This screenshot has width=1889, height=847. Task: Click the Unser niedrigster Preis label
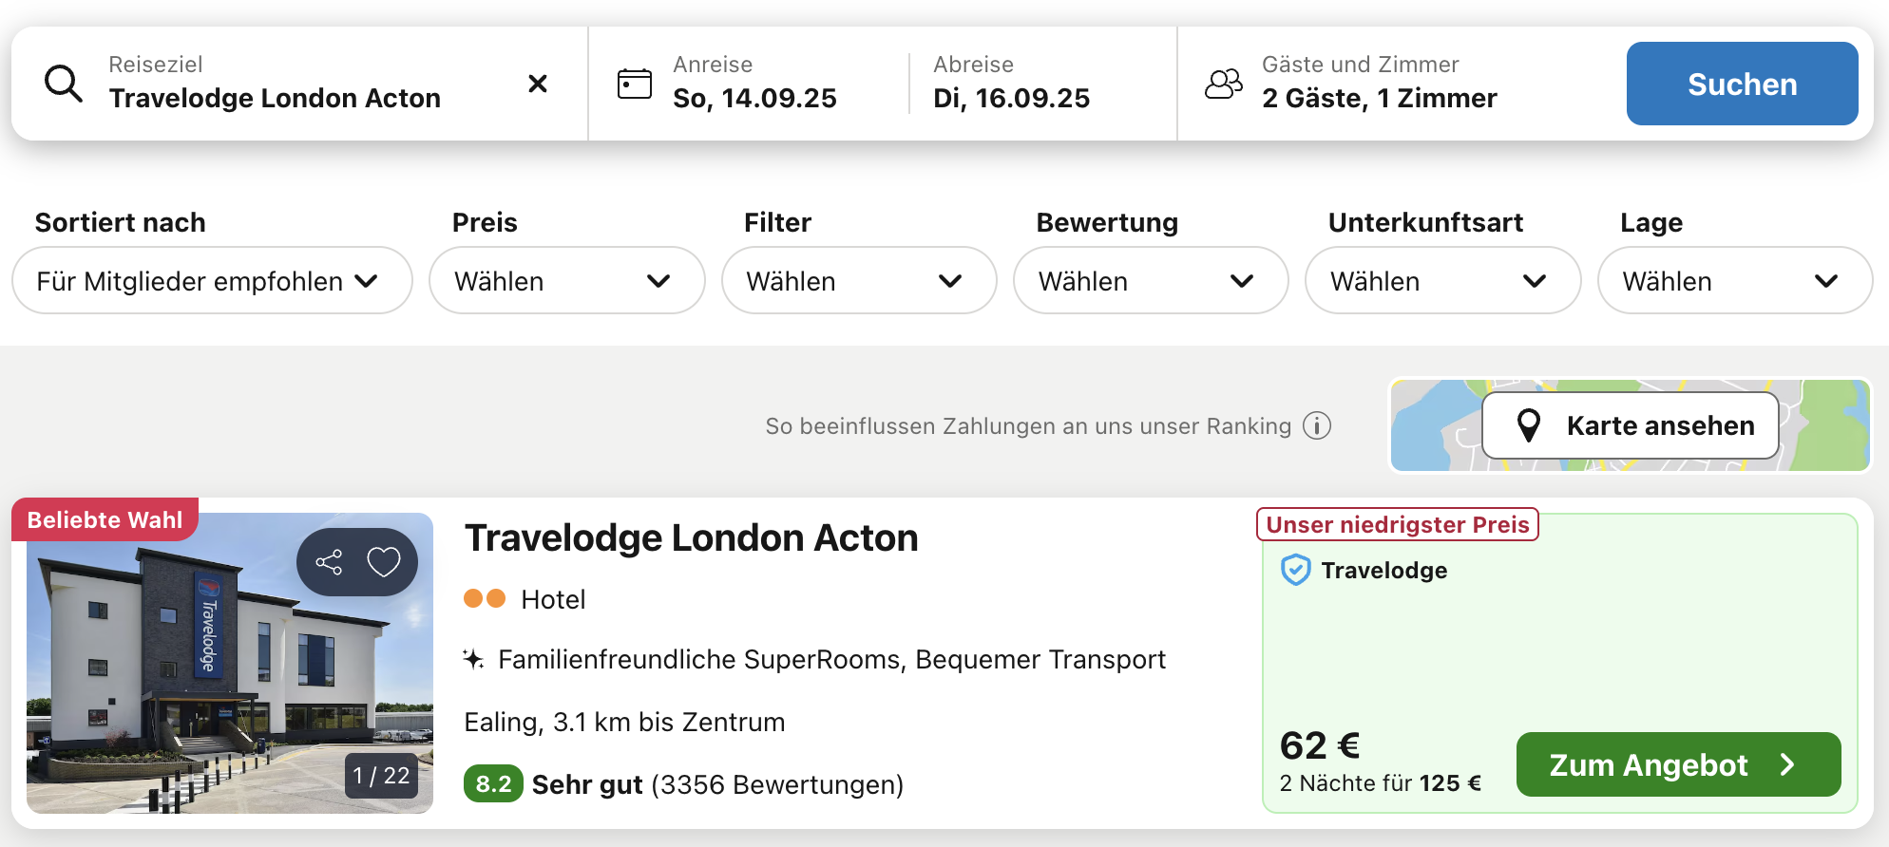click(x=1398, y=524)
